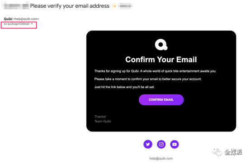Click sender address help@quibi.com in header
250x163 pixels.
(x=26, y=19)
